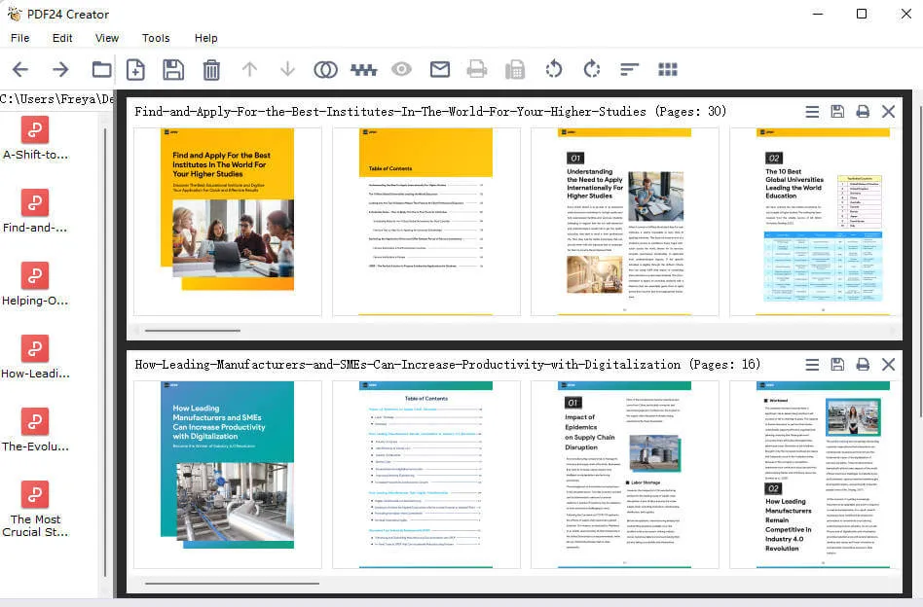
Task: Print the How-Leading-Manufacturers document
Action: tap(863, 365)
